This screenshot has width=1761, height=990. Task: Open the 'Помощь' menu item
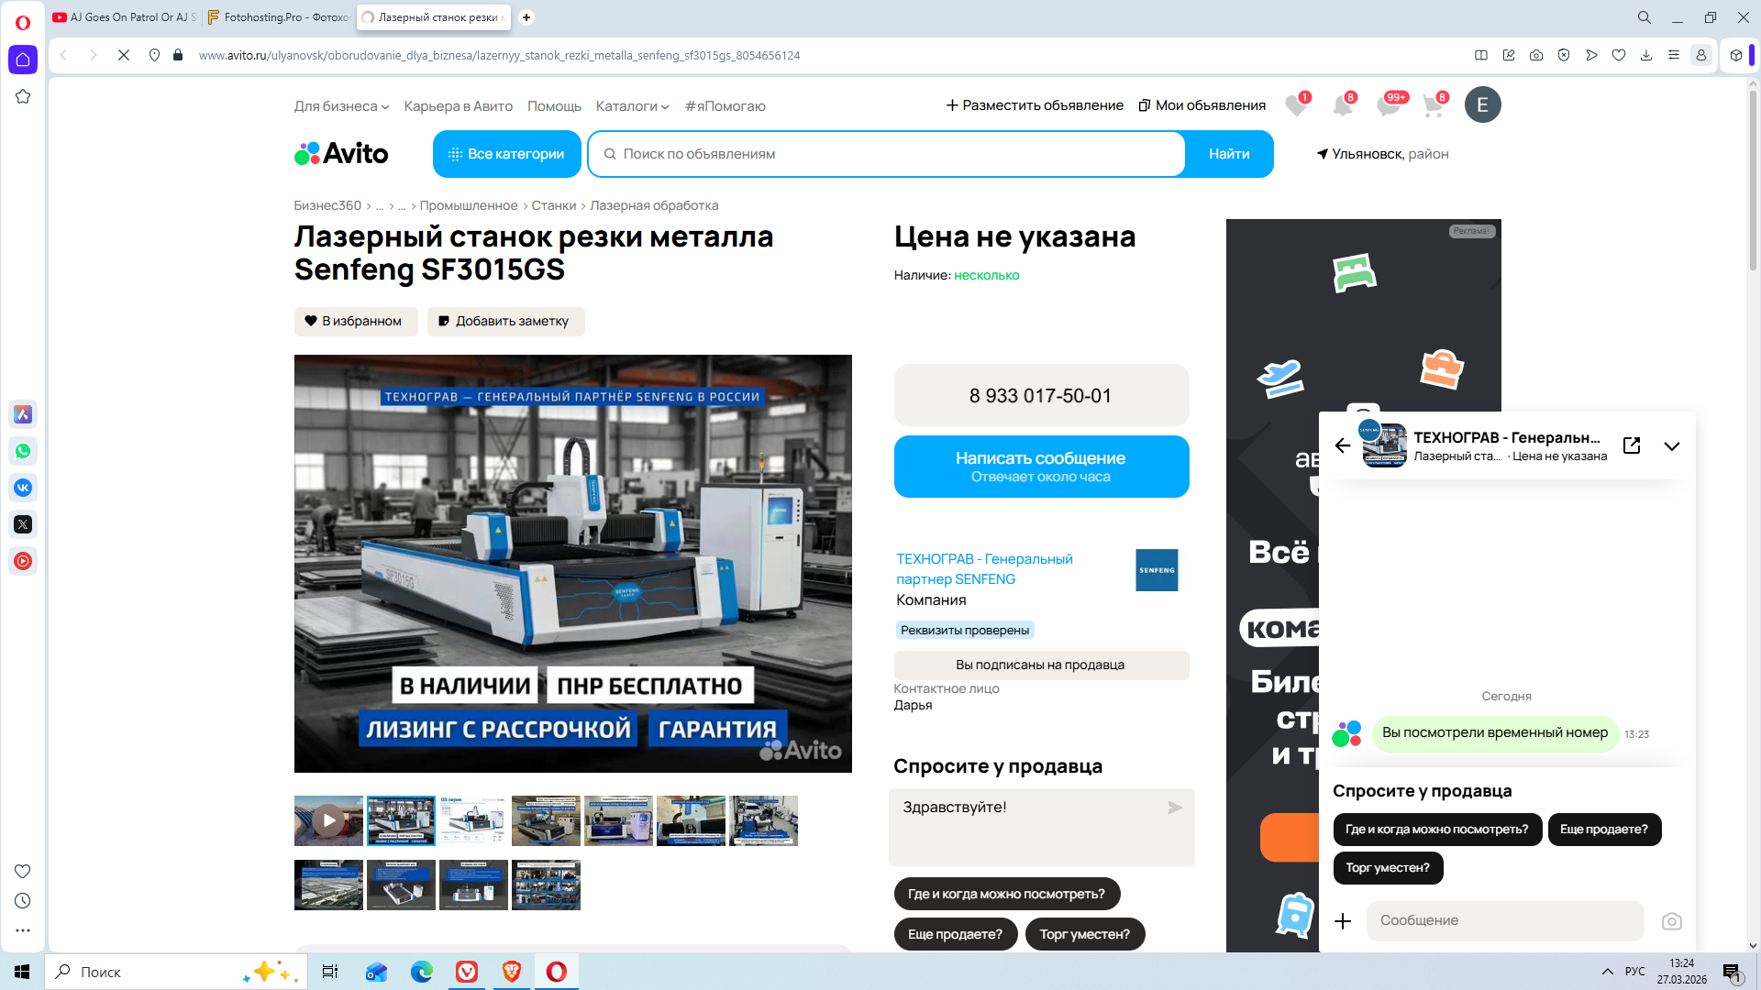(554, 106)
